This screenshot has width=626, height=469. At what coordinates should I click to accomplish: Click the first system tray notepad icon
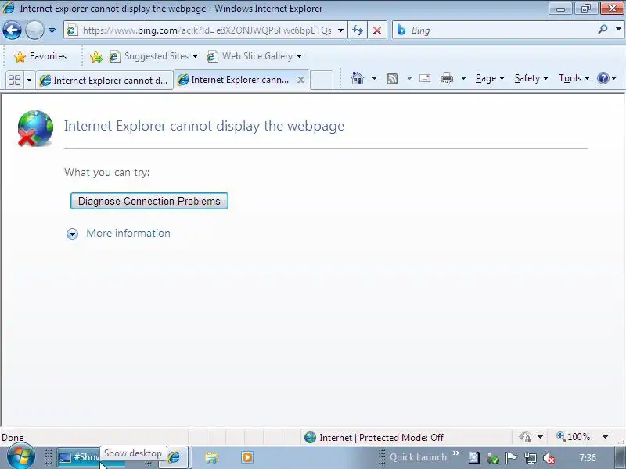(474, 457)
